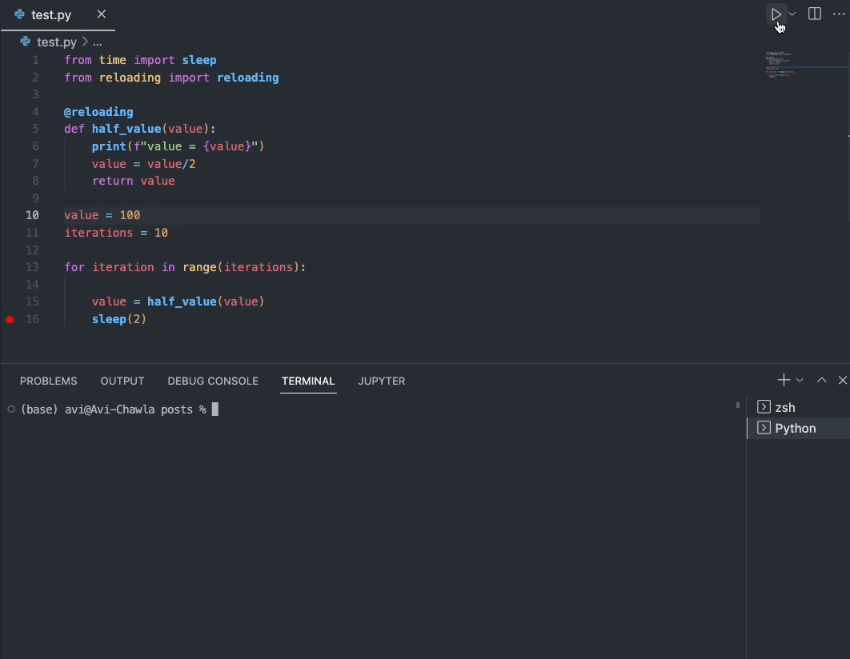
Task: Switch to the PROBLEMS tab
Action: (x=48, y=381)
